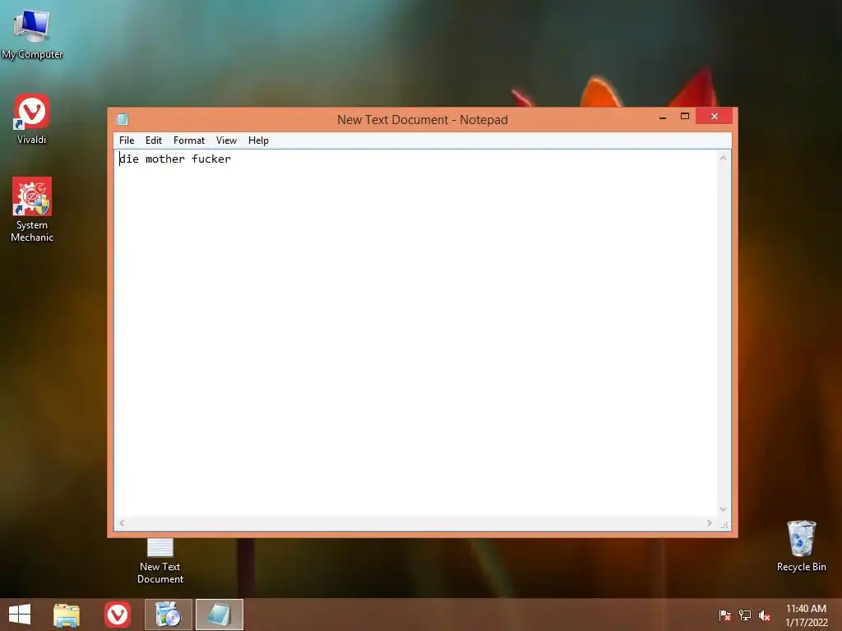Click the vertical scrollbar up arrow
This screenshot has width=842, height=631.
pyautogui.click(x=724, y=158)
